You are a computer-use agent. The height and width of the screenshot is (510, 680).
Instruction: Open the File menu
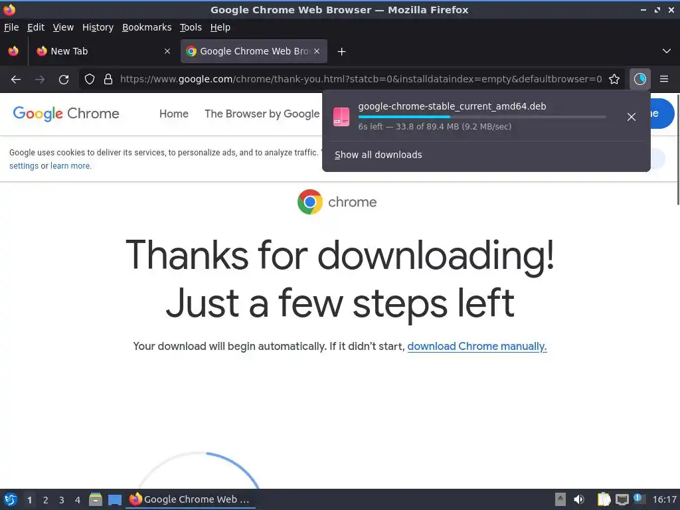coord(11,27)
